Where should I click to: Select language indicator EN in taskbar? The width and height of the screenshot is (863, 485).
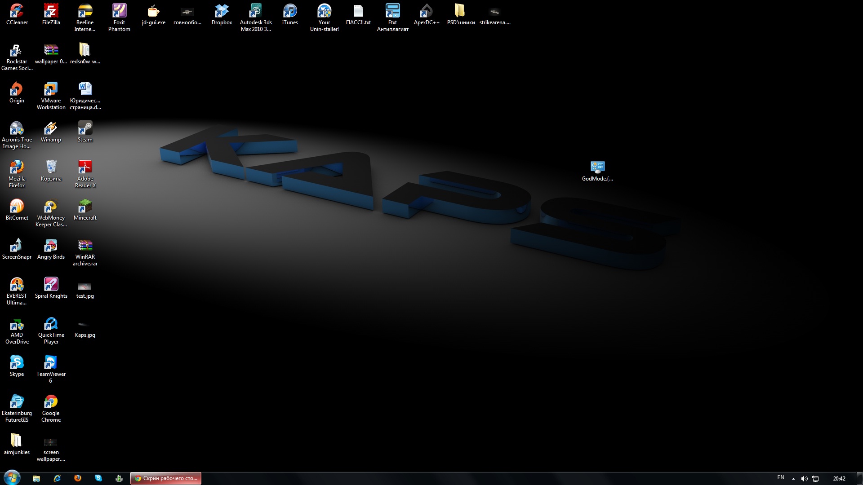coord(781,478)
